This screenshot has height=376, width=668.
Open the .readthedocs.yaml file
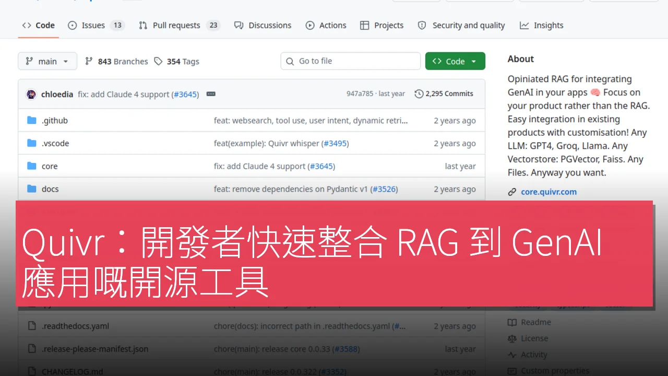(x=76, y=326)
